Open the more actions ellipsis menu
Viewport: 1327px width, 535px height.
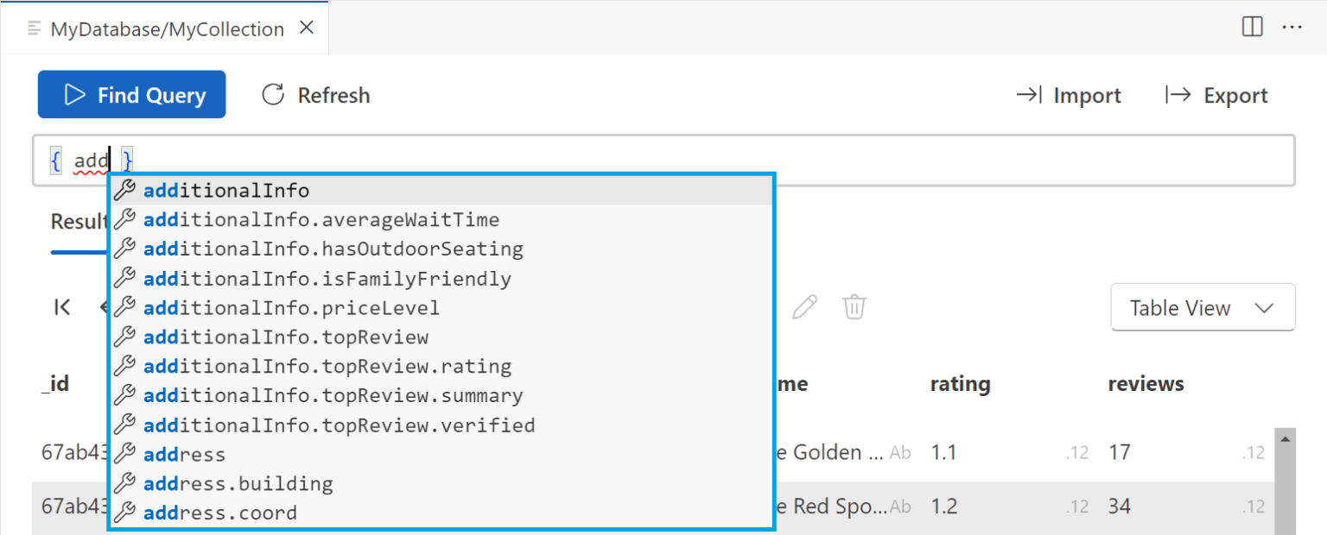(x=1292, y=28)
